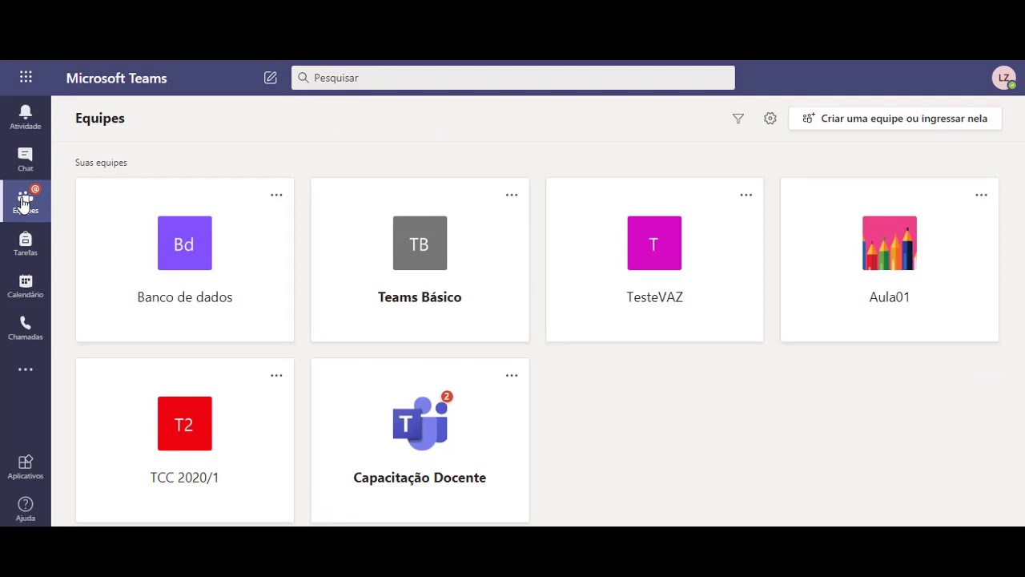This screenshot has height=577, width=1025.
Task: Open the magenta T team avatar
Action: tap(654, 243)
